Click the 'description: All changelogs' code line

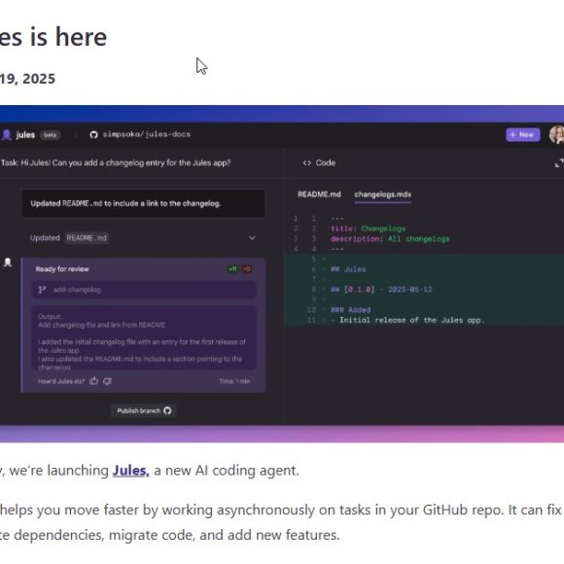click(x=390, y=239)
